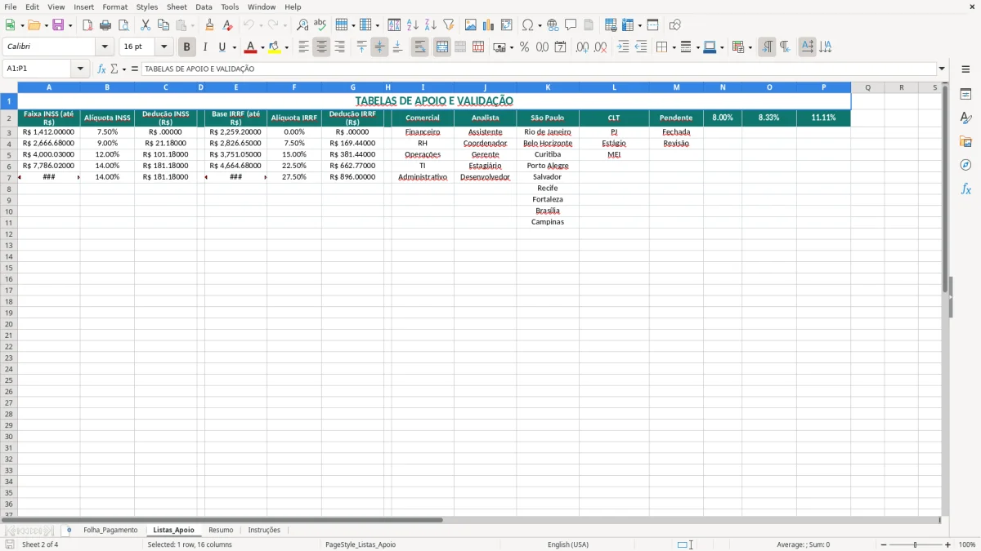981x551 pixels.
Task: Toggle Align Right
Action: pyautogui.click(x=339, y=47)
